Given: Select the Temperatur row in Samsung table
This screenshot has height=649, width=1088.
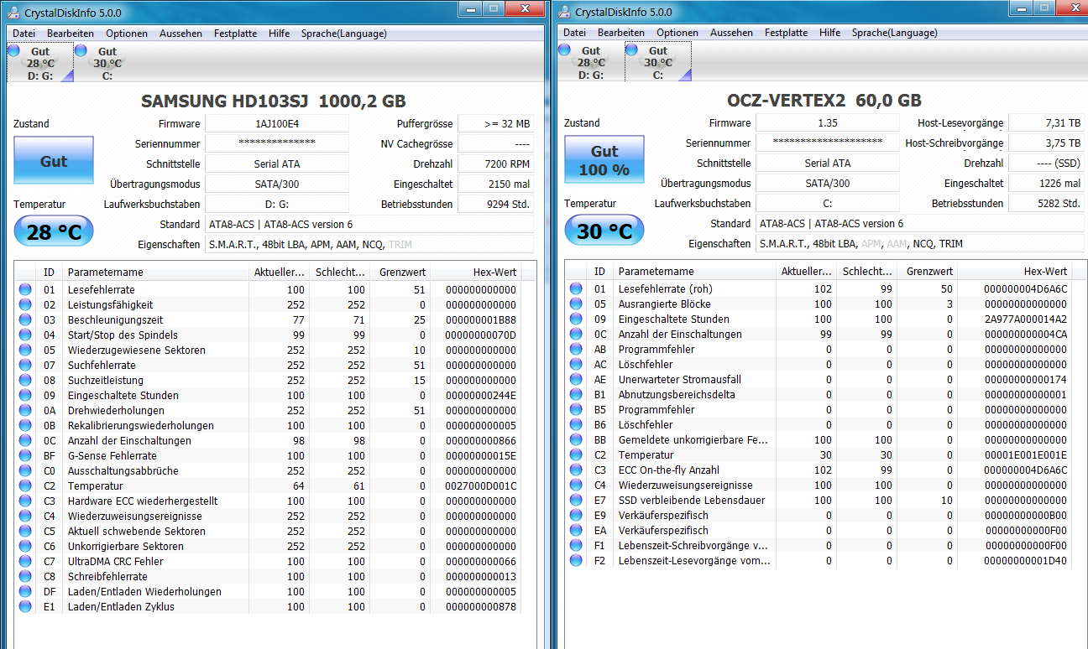Looking at the screenshot, I should click(269, 486).
